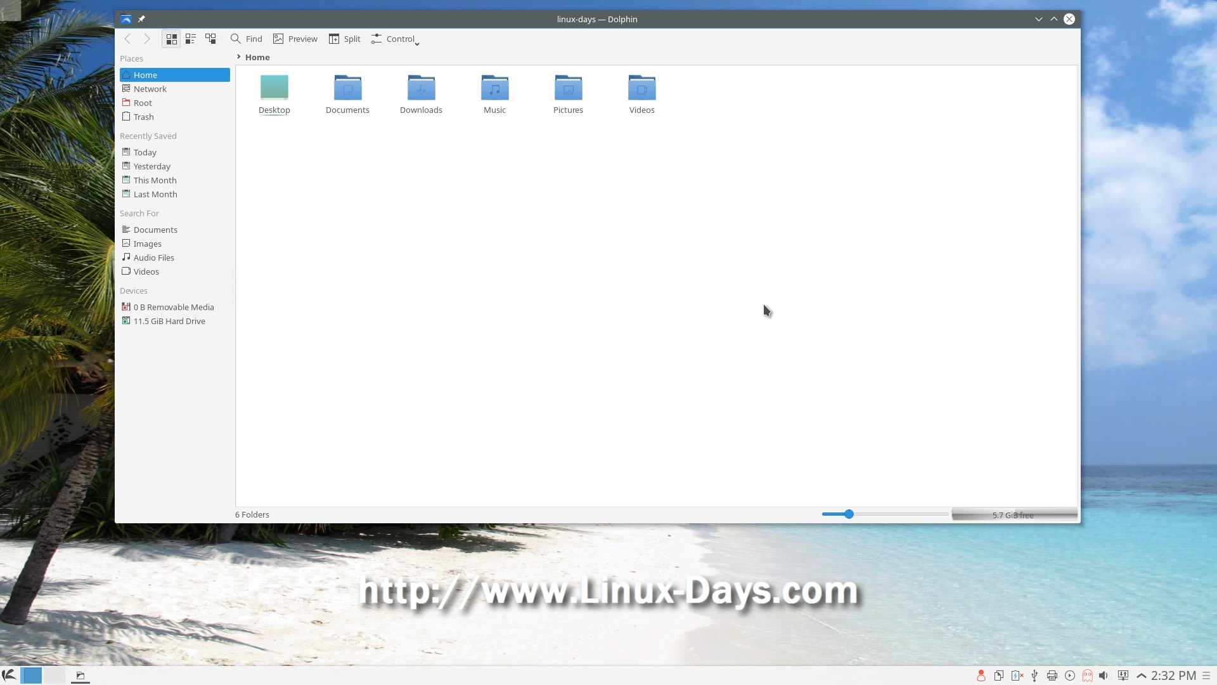Image resolution: width=1217 pixels, height=685 pixels.
Task: Search for Documents in sidebar
Action: [175, 230]
